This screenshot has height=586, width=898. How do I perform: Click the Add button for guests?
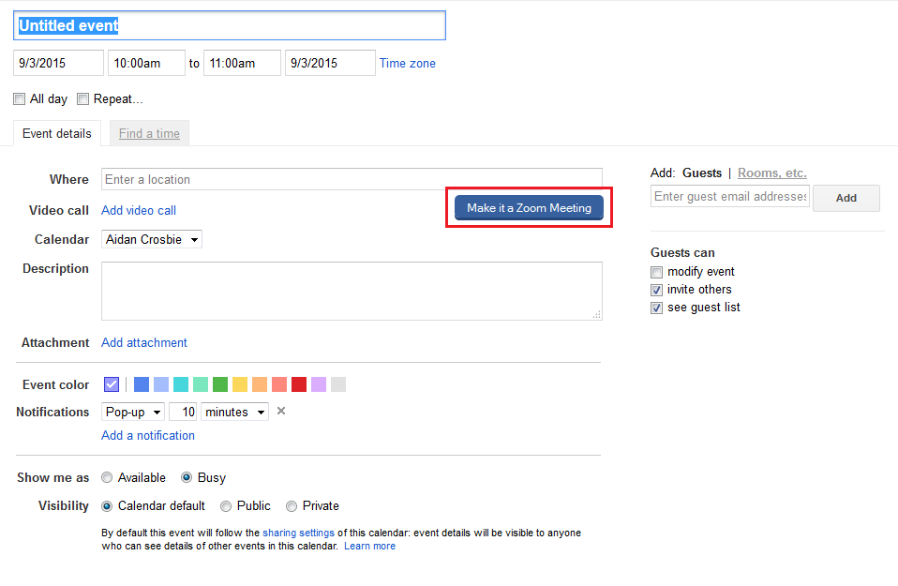point(845,198)
